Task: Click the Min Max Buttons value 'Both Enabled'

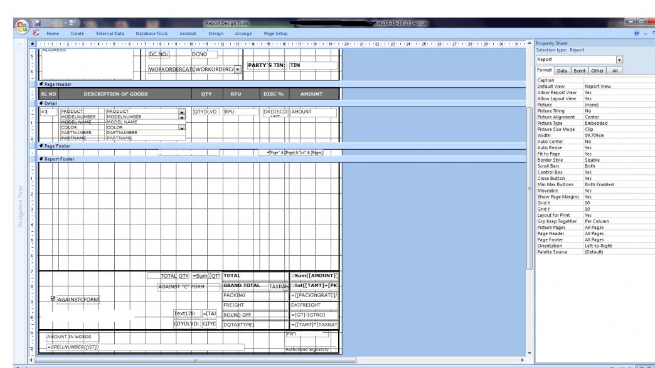Action: tap(599, 184)
